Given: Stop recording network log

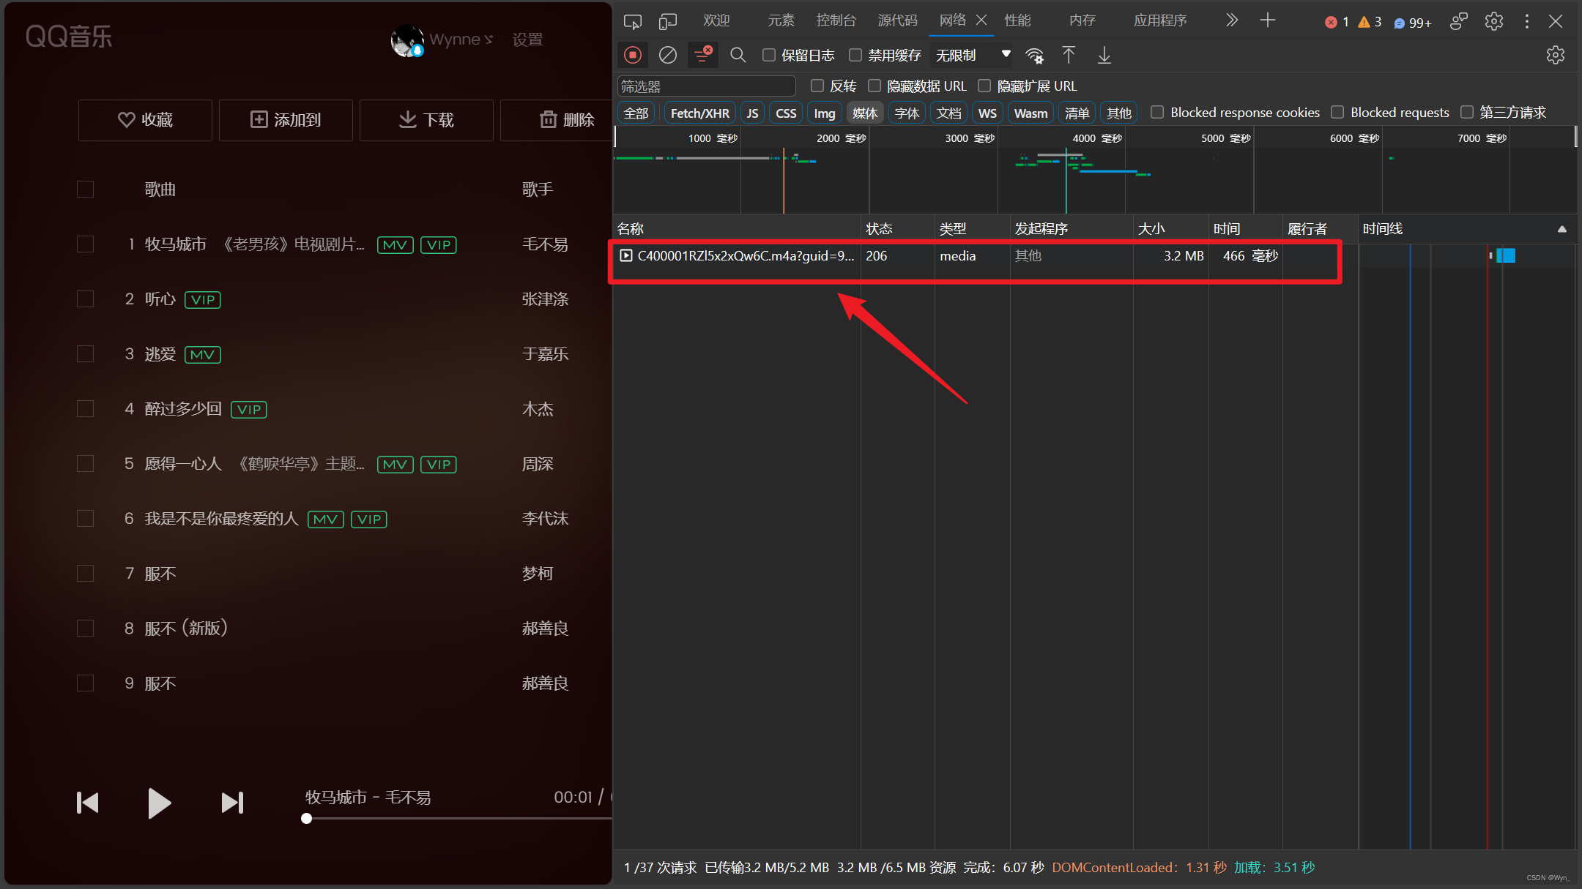Looking at the screenshot, I should click(633, 55).
